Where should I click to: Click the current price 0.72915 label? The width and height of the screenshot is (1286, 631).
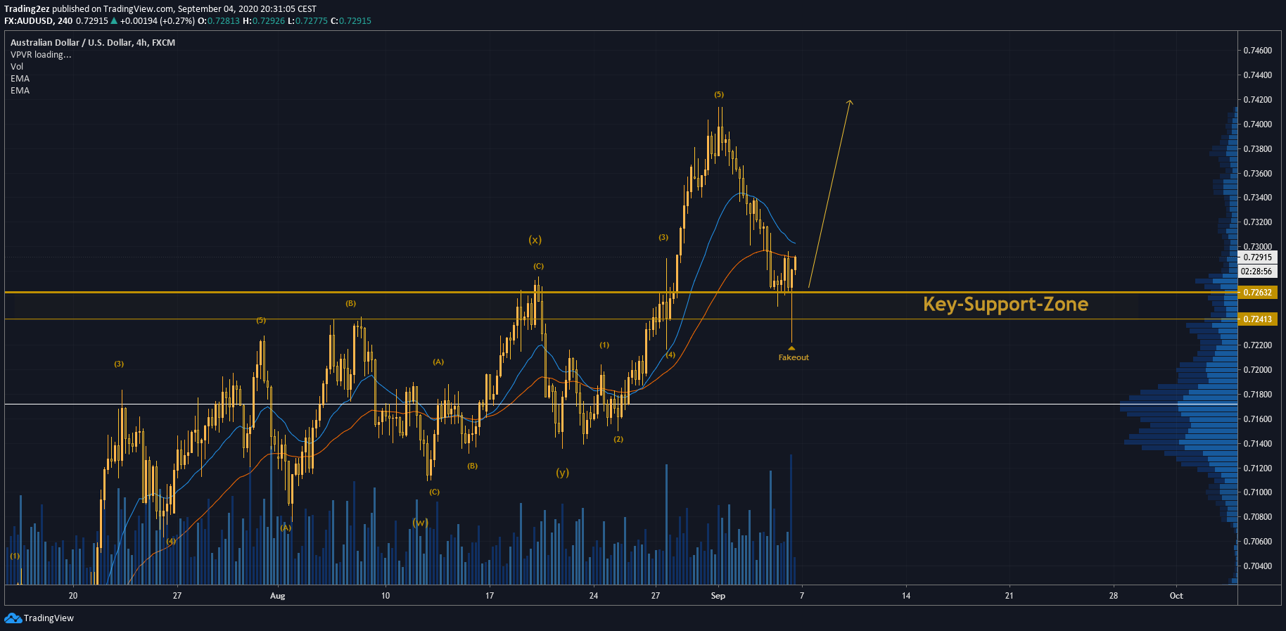1257,257
